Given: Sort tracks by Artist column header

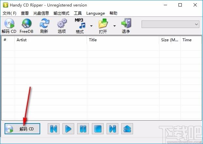Looking at the screenshot, I should [51, 40].
